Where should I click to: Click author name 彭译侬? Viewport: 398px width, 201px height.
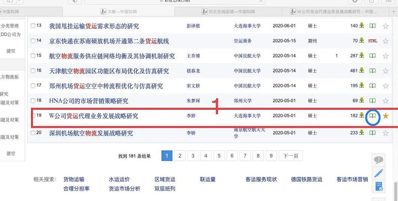click(193, 26)
